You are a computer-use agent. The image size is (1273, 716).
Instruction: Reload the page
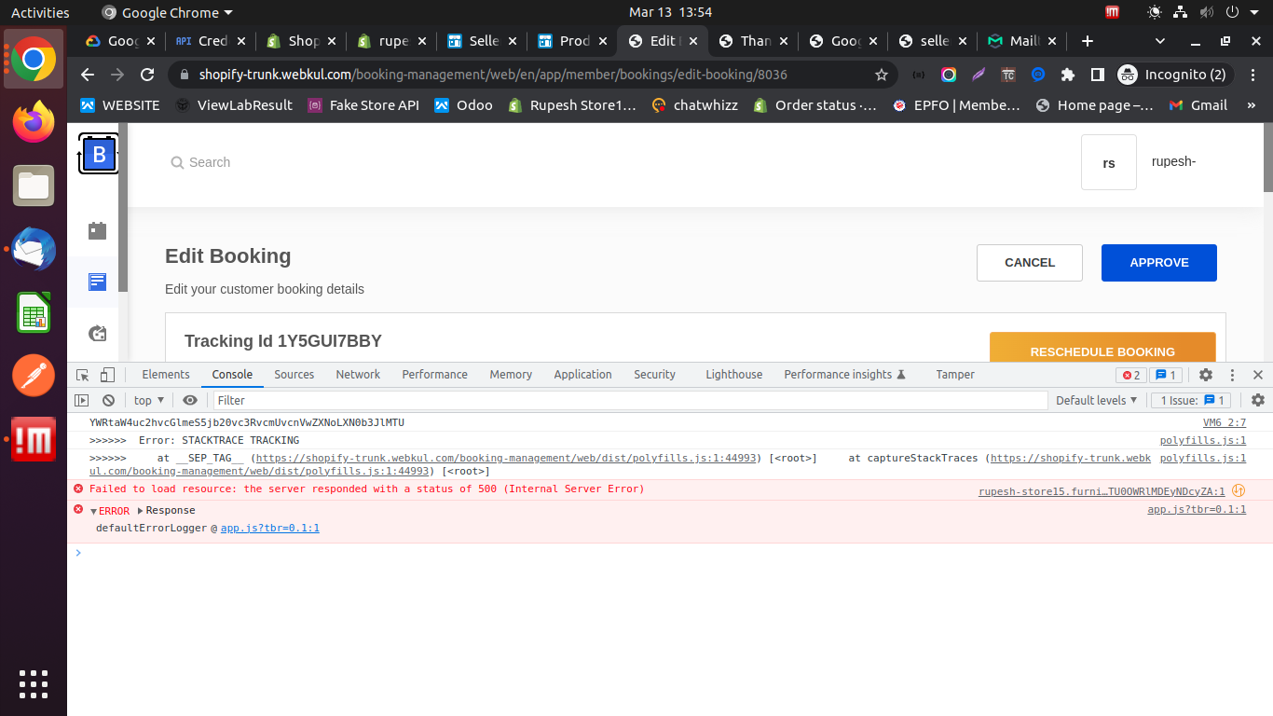coord(147,75)
